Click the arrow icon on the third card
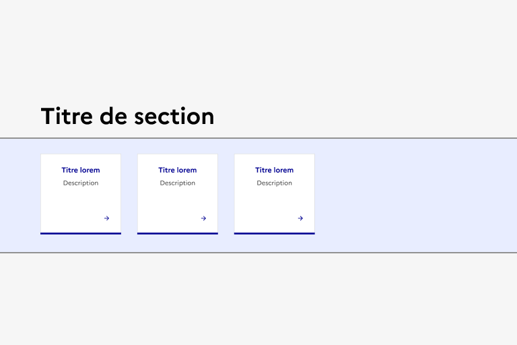This screenshot has height=345, width=517. point(301,218)
